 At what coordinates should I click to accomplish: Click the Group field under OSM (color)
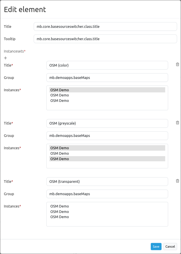(107, 77)
